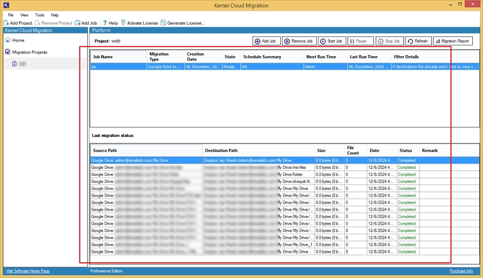Image resolution: width=483 pixels, height=278 pixels.
Task: Click the Date column header in the status table
Action: [382, 150]
